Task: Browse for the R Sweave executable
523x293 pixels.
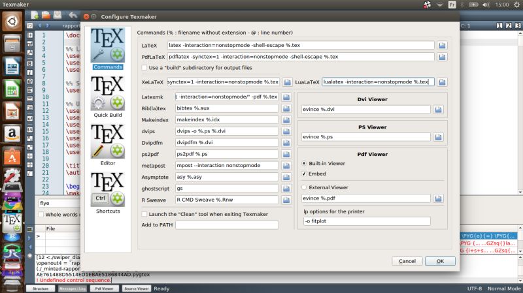Action: point(286,200)
